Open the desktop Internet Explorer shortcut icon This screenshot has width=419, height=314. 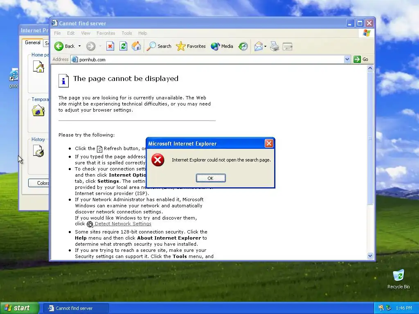click(x=14, y=78)
